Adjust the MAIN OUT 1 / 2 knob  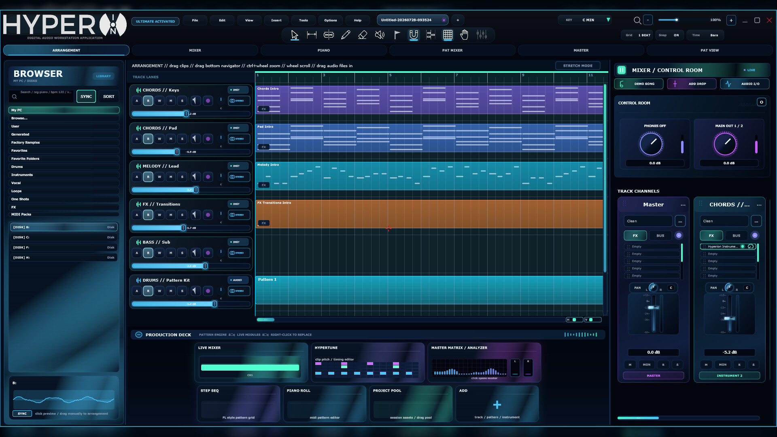[x=725, y=144]
